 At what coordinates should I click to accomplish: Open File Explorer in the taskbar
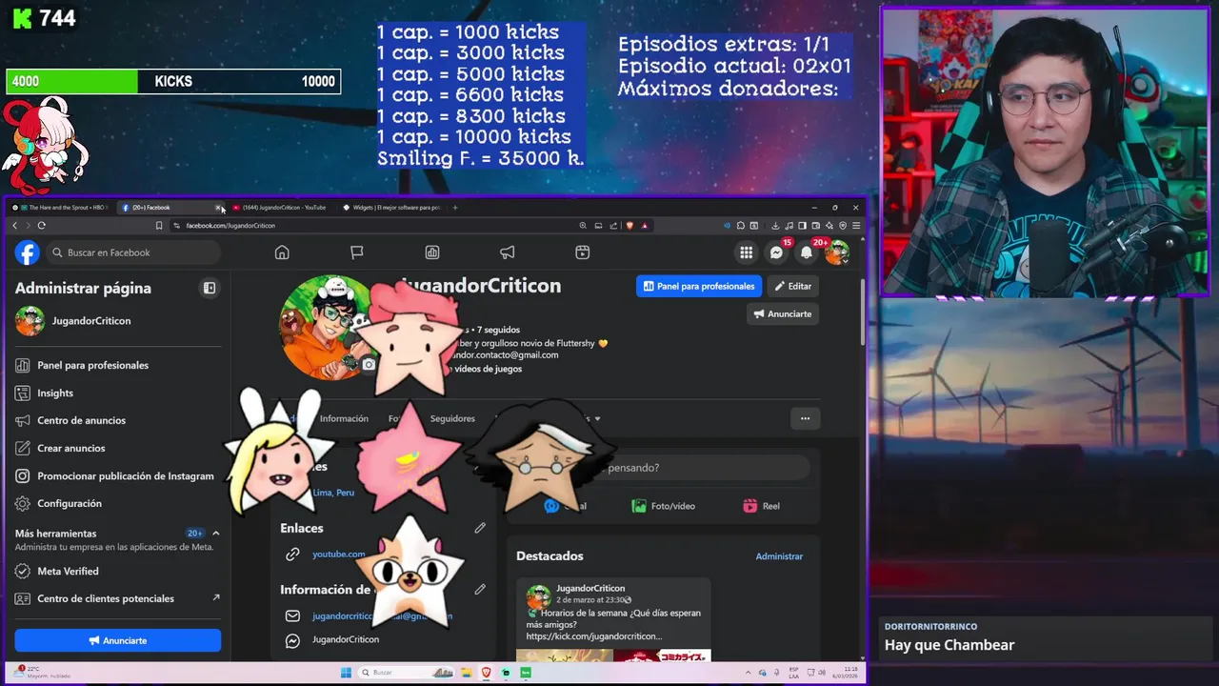tap(465, 673)
